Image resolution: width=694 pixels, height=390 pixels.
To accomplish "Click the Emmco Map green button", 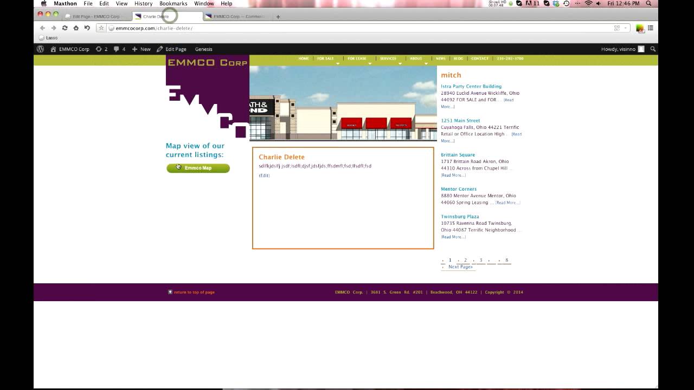I will [198, 168].
